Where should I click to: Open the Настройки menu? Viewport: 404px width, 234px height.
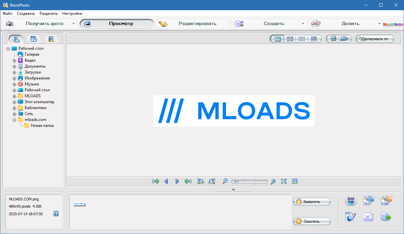click(x=72, y=14)
